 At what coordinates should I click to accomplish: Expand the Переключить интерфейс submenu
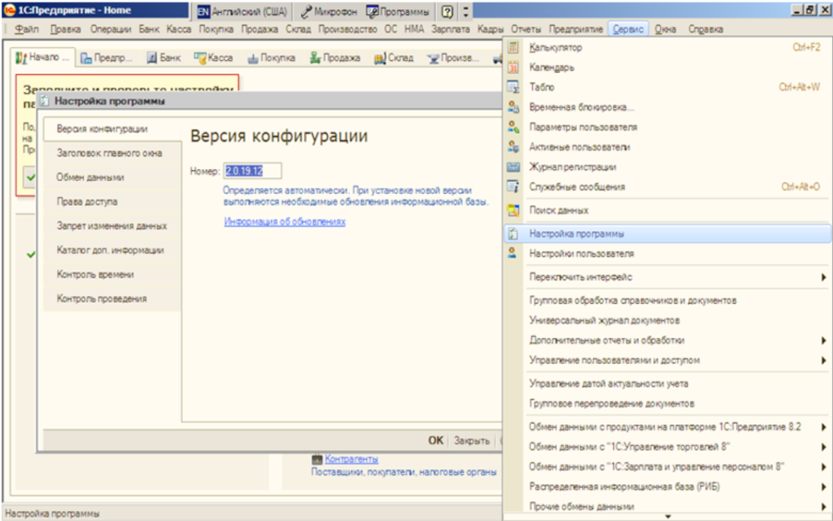[x=823, y=277]
